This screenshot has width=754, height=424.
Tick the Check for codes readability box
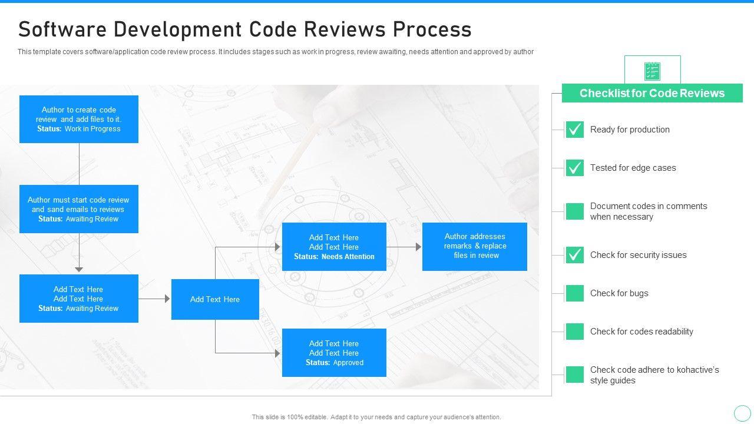[574, 332]
